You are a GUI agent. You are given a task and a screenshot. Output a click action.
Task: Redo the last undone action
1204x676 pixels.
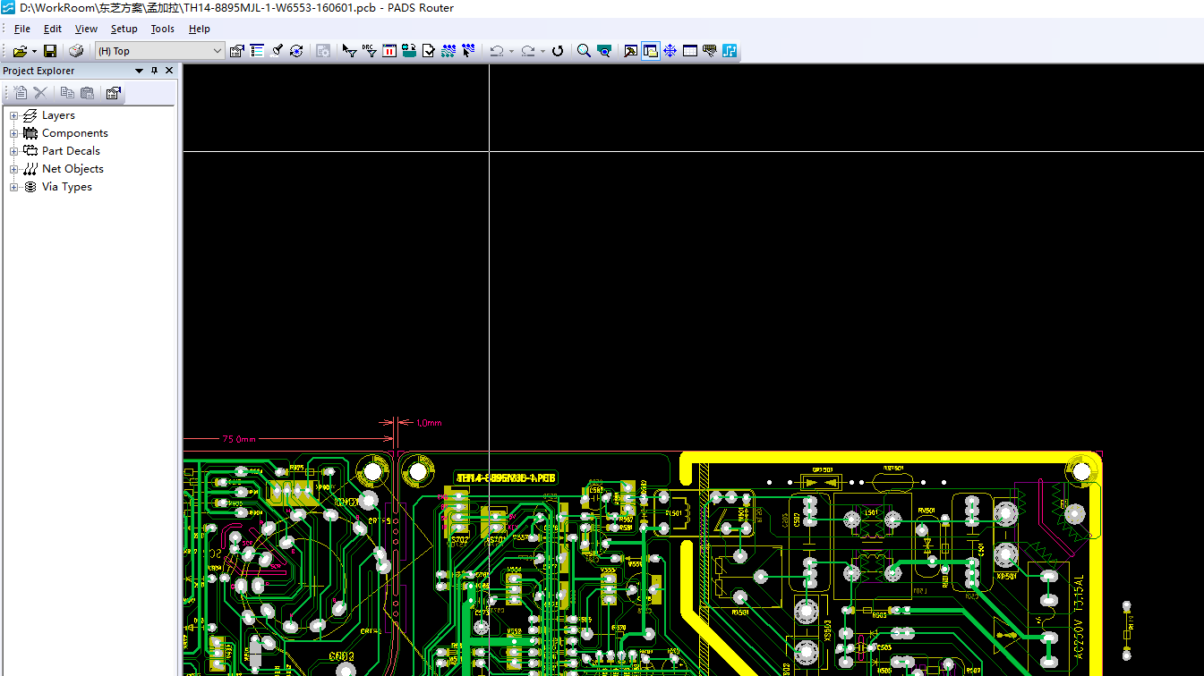point(528,51)
